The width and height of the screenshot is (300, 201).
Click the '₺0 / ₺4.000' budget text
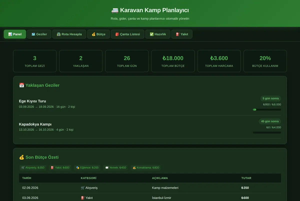tap(273, 127)
